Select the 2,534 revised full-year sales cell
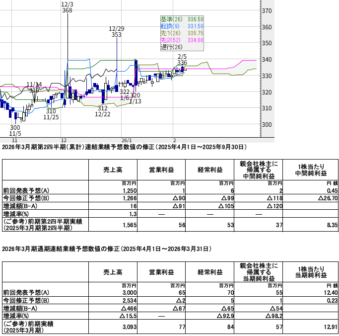Screen dimensions: 339x336 127,300
